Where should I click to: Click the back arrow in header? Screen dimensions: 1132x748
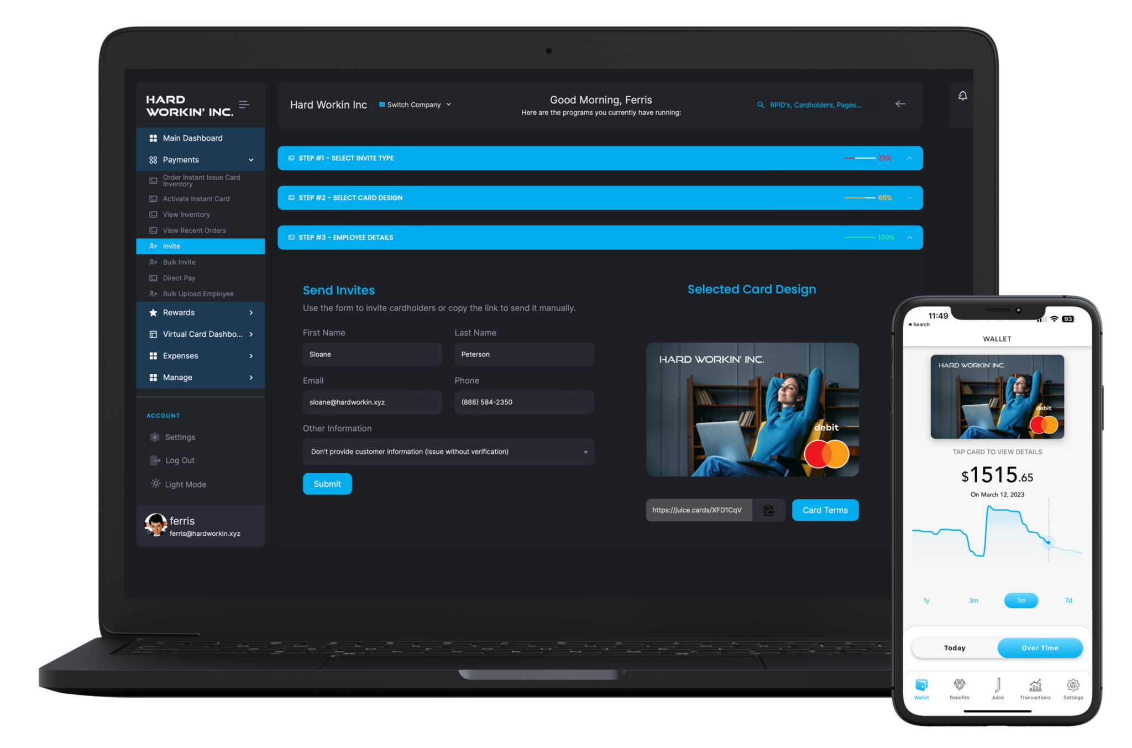point(900,104)
